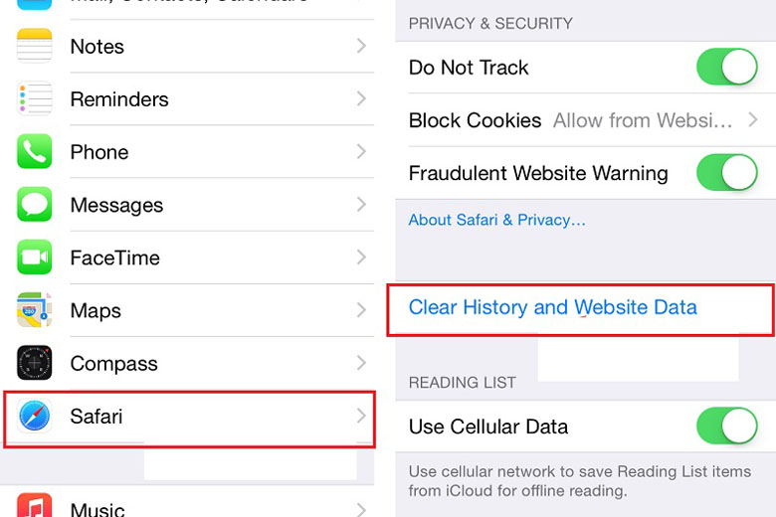Open the red Music icon
Viewport: 776px width, 517px height.
34,505
